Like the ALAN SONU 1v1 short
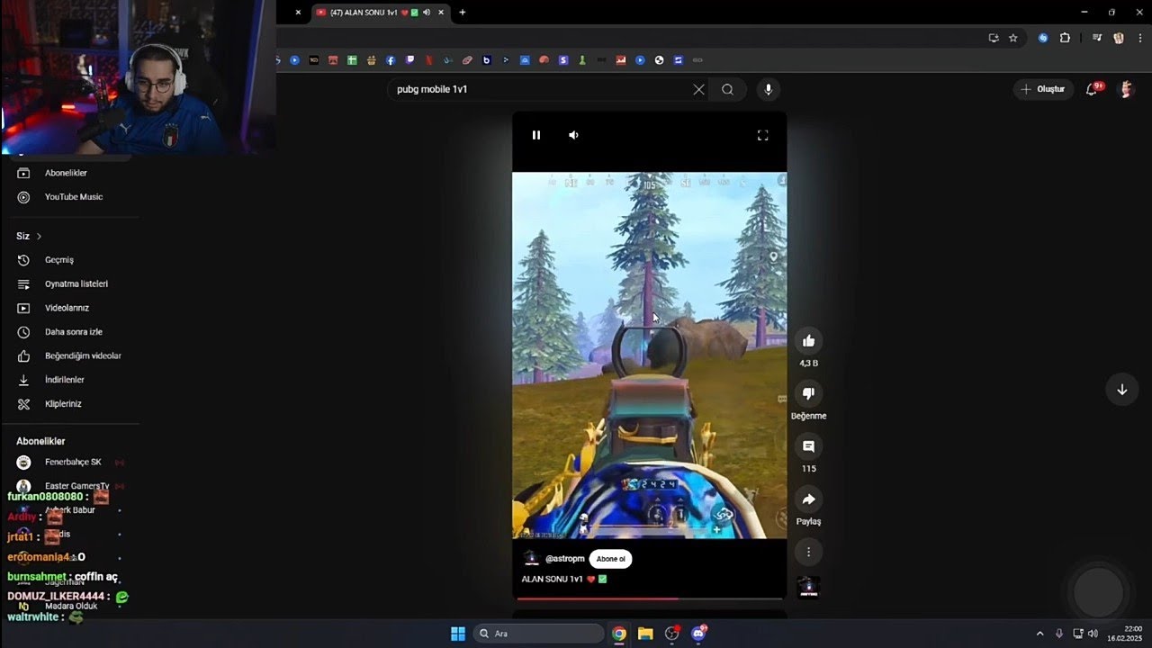This screenshot has height=648, width=1152. click(808, 341)
